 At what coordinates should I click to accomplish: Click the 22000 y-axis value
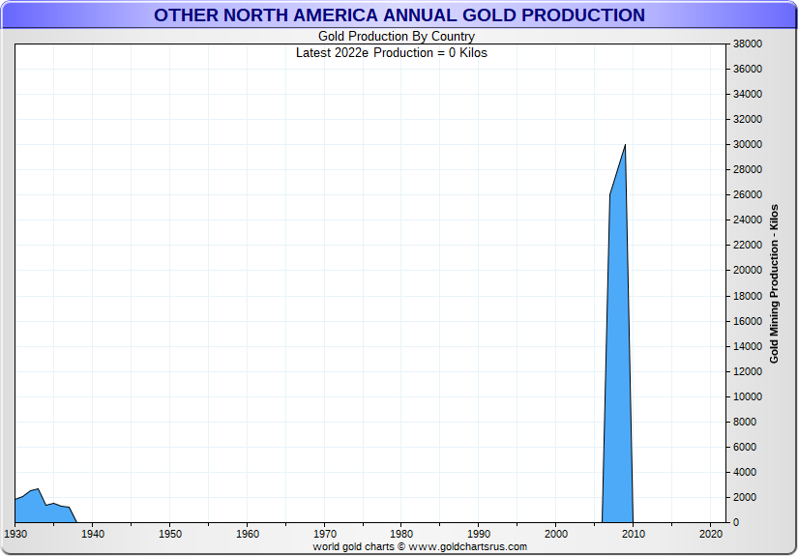pos(748,246)
